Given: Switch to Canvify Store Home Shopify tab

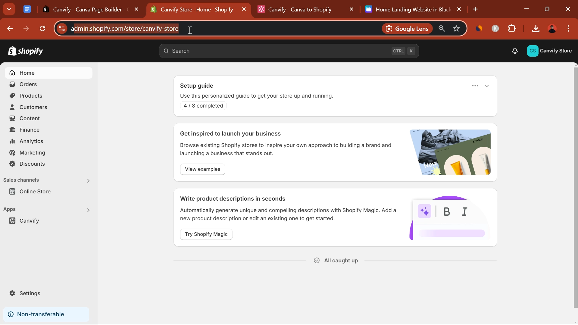Looking at the screenshot, I should tap(199, 9).
